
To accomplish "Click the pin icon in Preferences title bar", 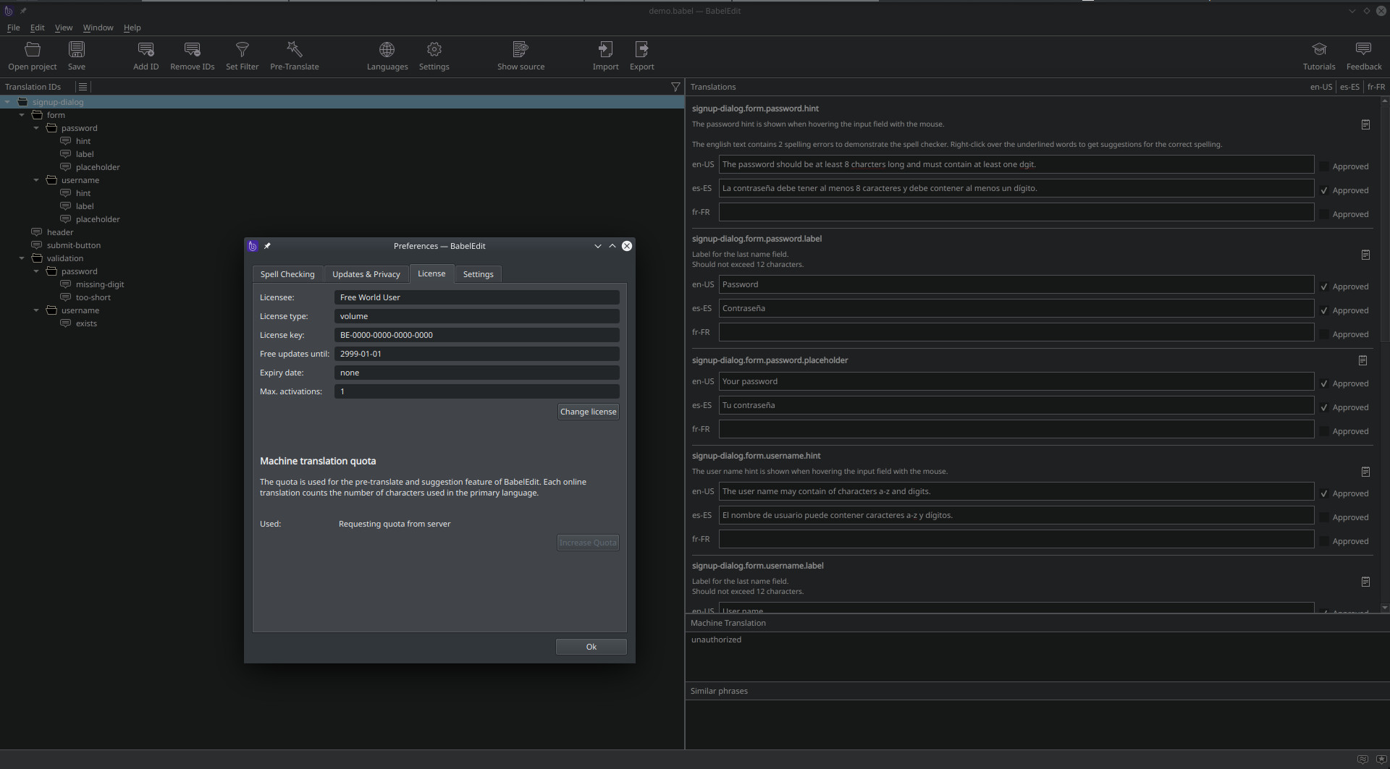I will (267, 246).
